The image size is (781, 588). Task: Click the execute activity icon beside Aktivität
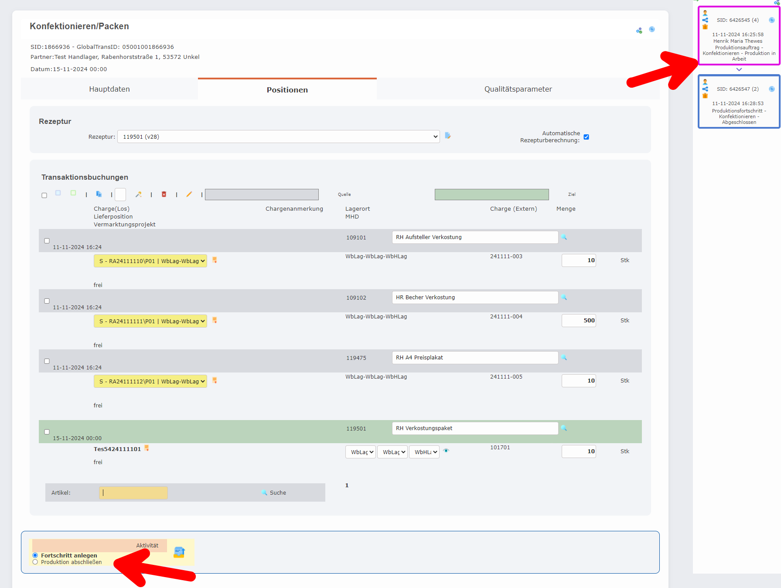(x=179, y=552)
